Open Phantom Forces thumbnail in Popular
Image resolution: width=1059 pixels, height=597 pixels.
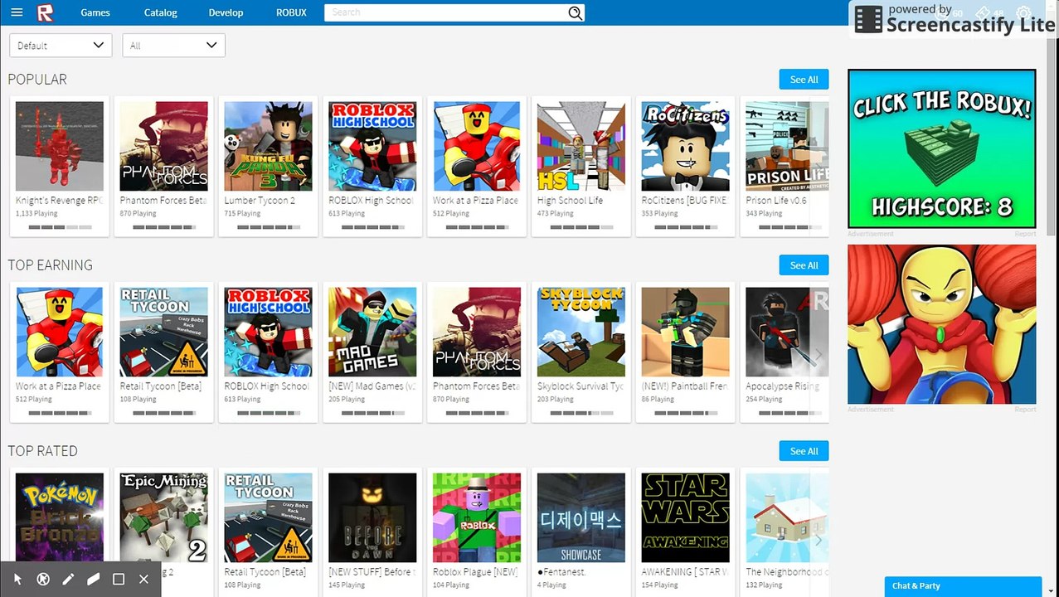pos(164,146)
